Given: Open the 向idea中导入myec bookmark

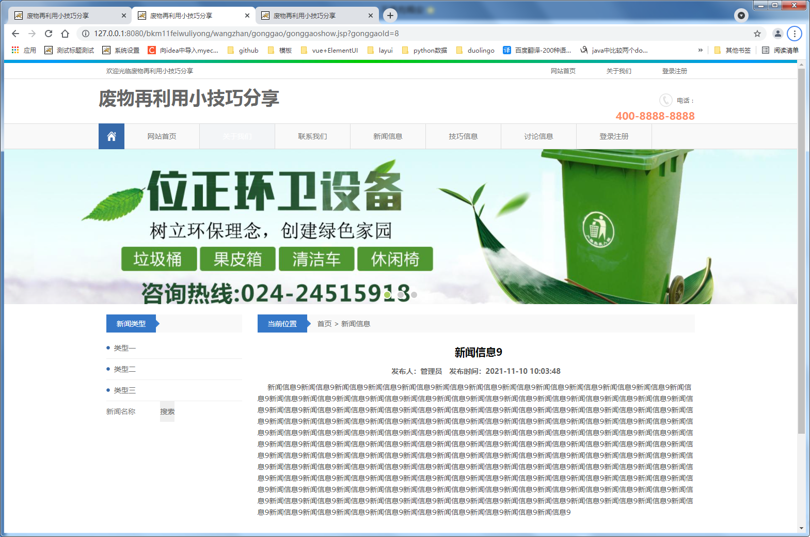Looking at the screenshot, I should click(183, 50).
